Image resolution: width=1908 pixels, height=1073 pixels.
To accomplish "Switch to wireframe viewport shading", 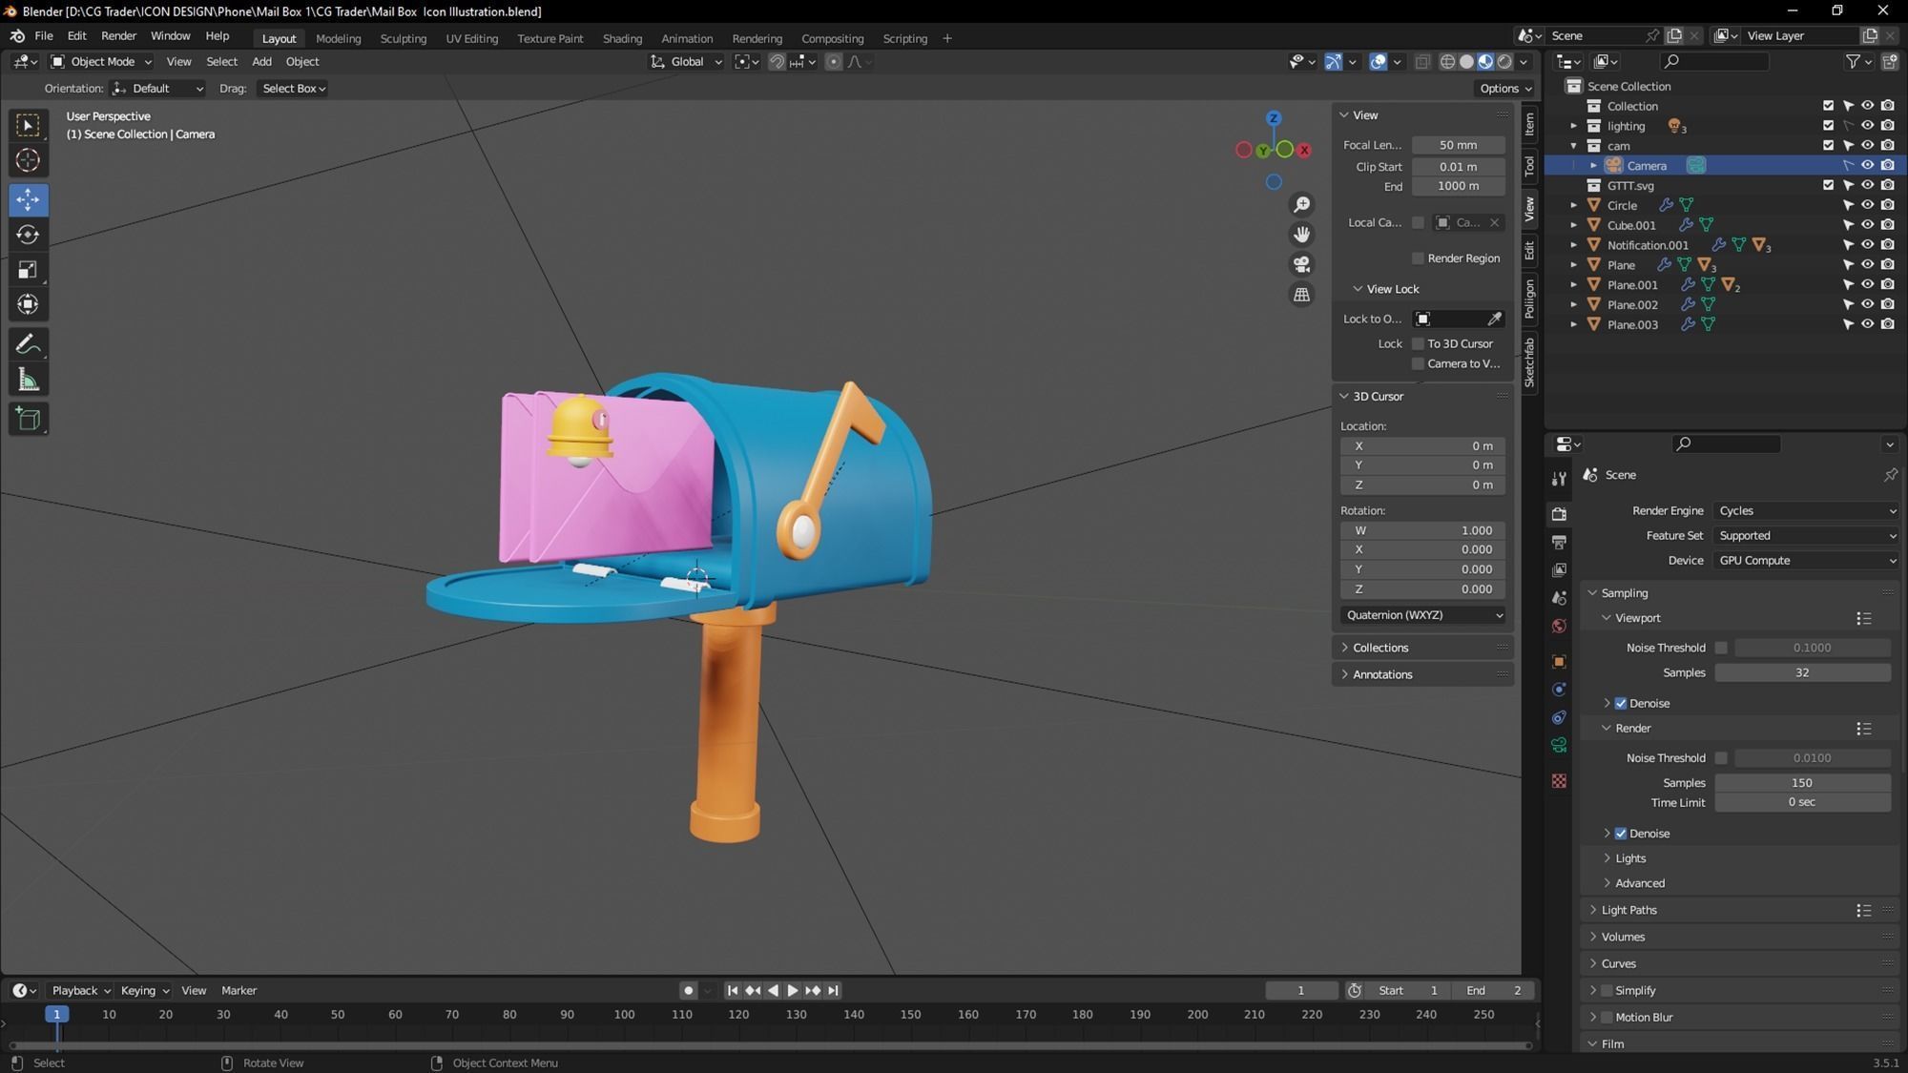I will [x=1447, y=62].
